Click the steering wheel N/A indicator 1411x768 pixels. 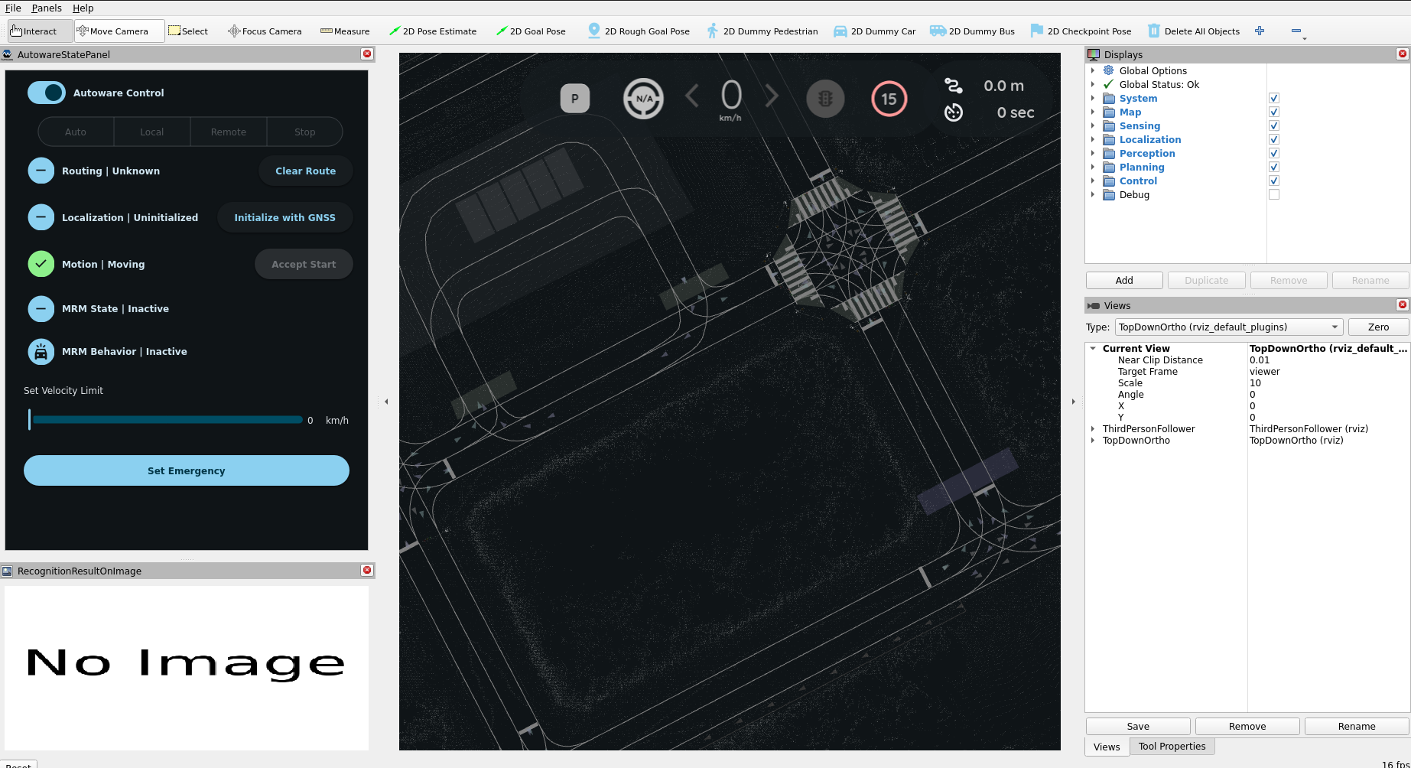[643, 99]
